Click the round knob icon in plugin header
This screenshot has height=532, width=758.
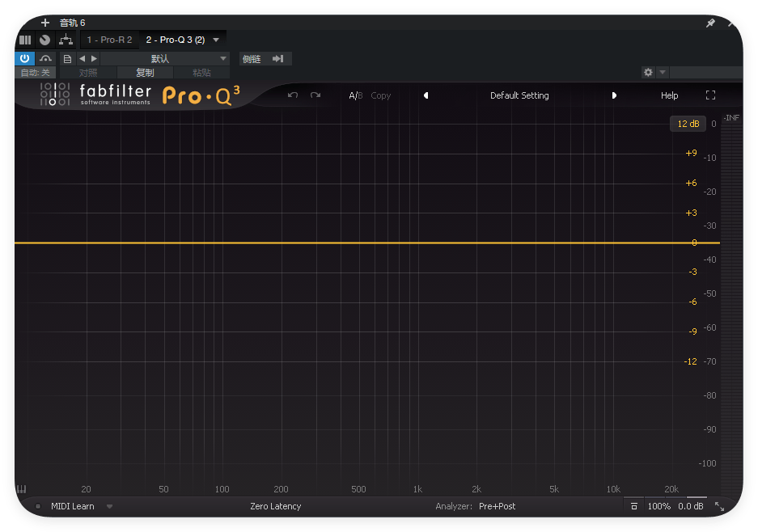click(x=45, y=40)
